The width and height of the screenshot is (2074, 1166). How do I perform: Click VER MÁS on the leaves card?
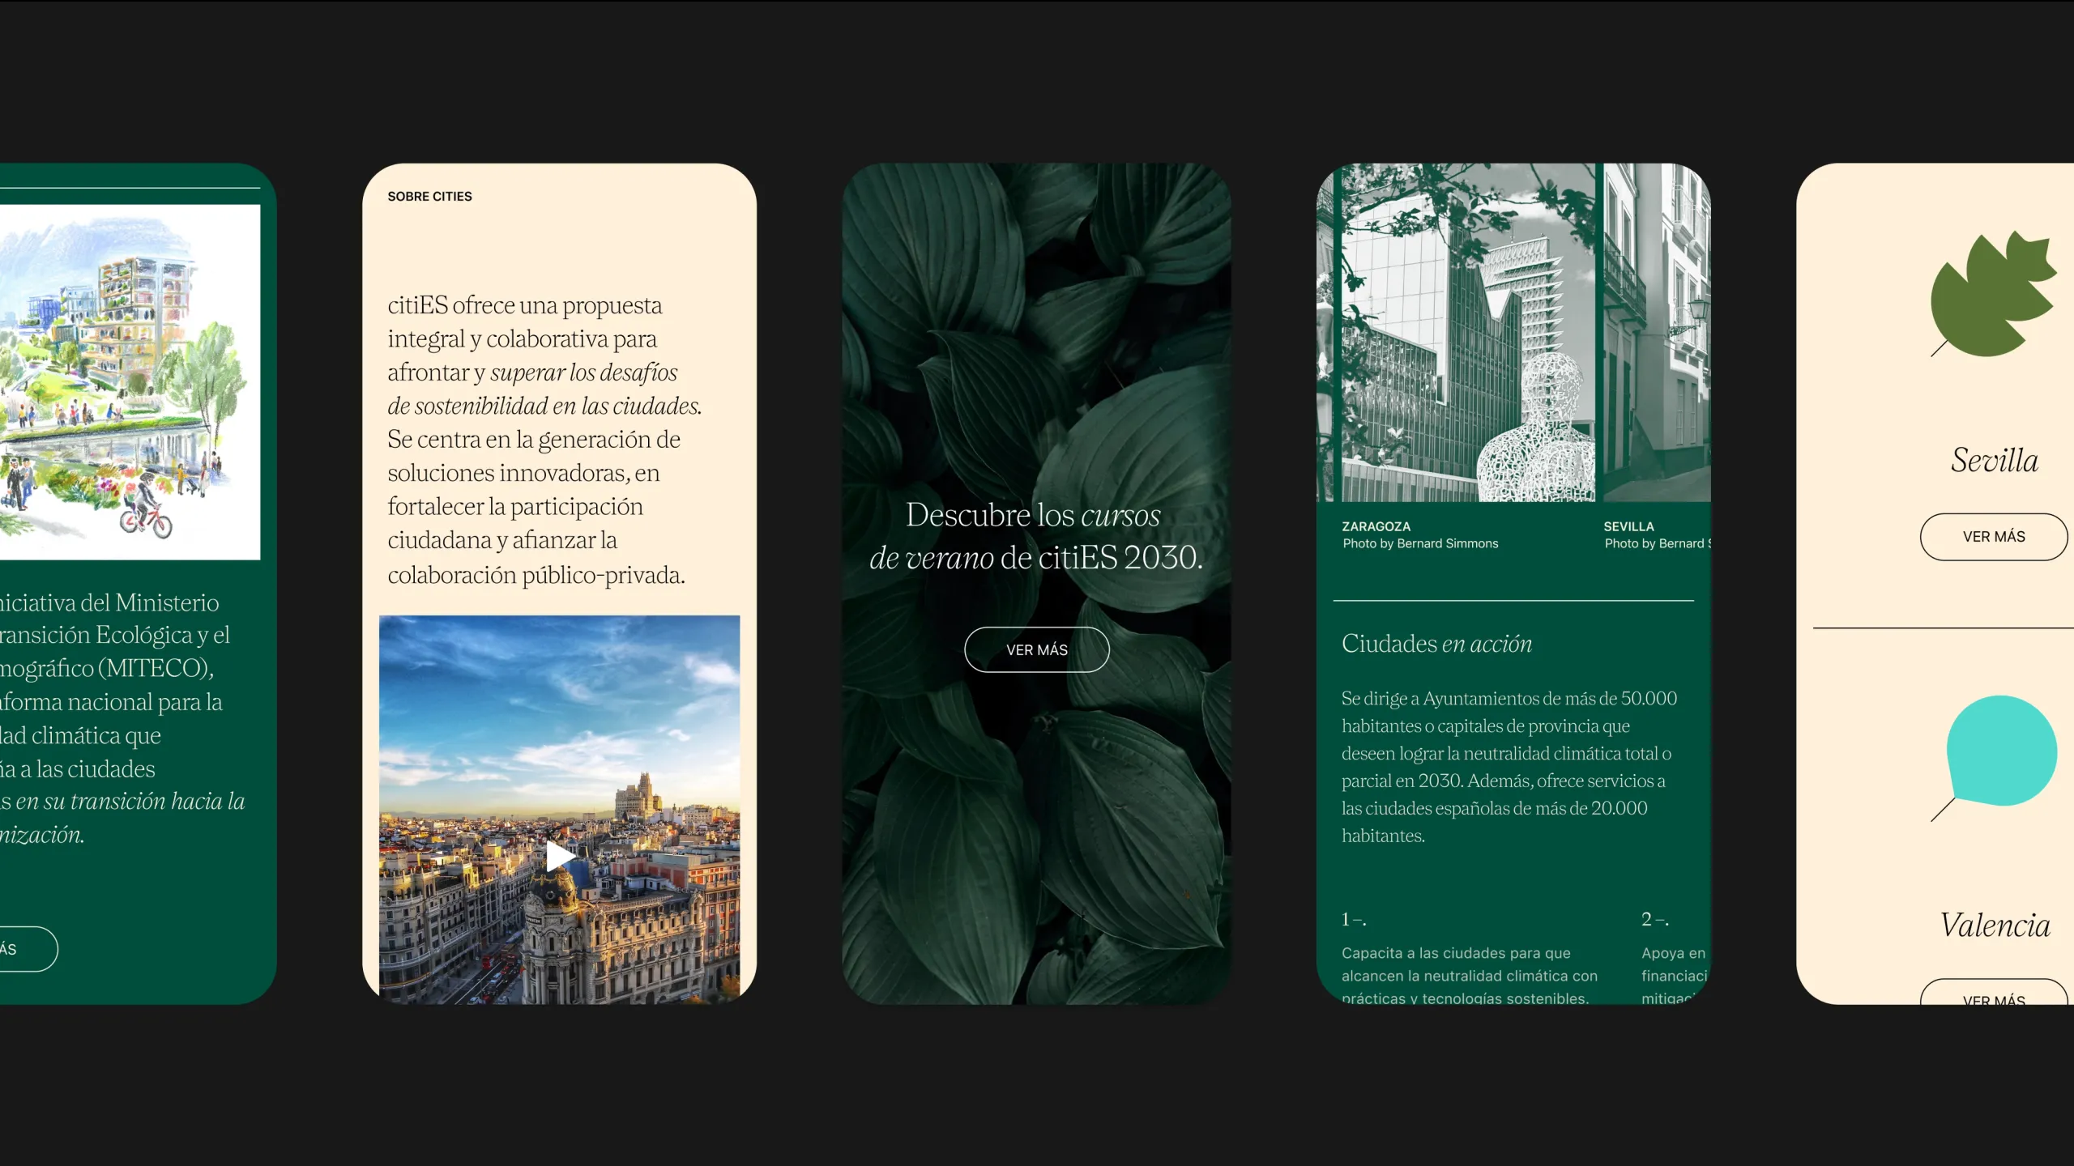[x=1036, y=649]
